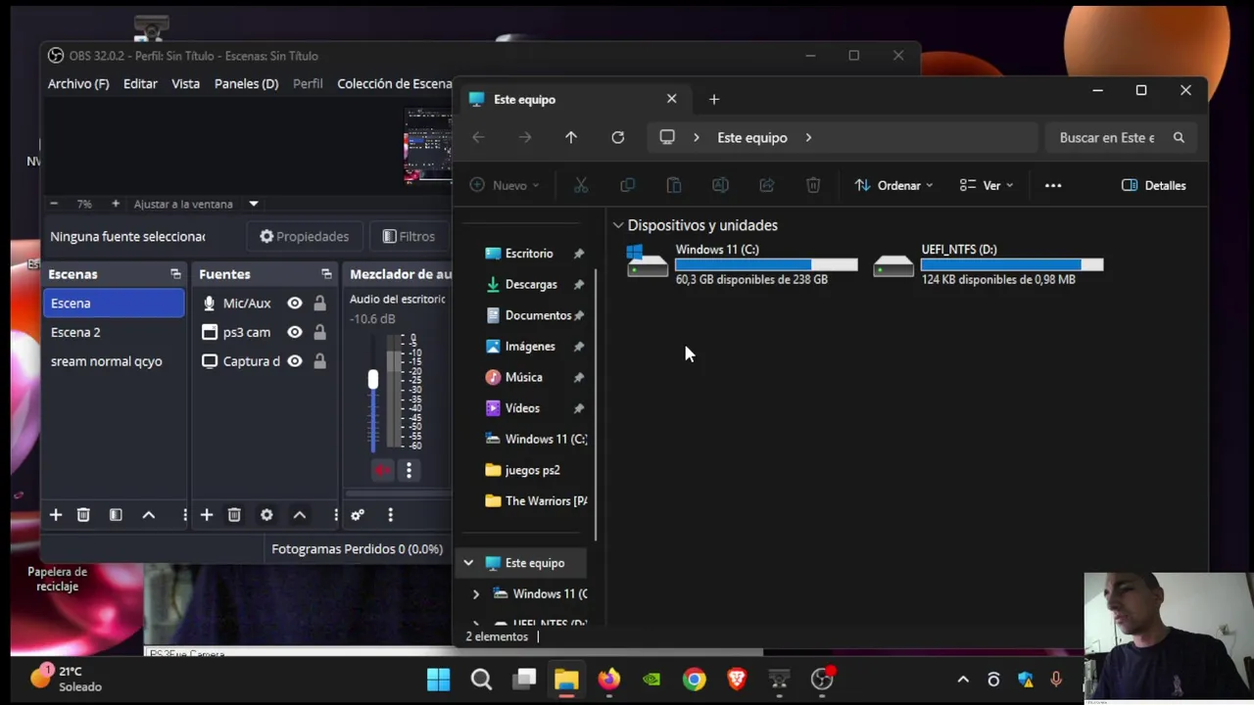Pop out the Escenas dock icon

175,274
